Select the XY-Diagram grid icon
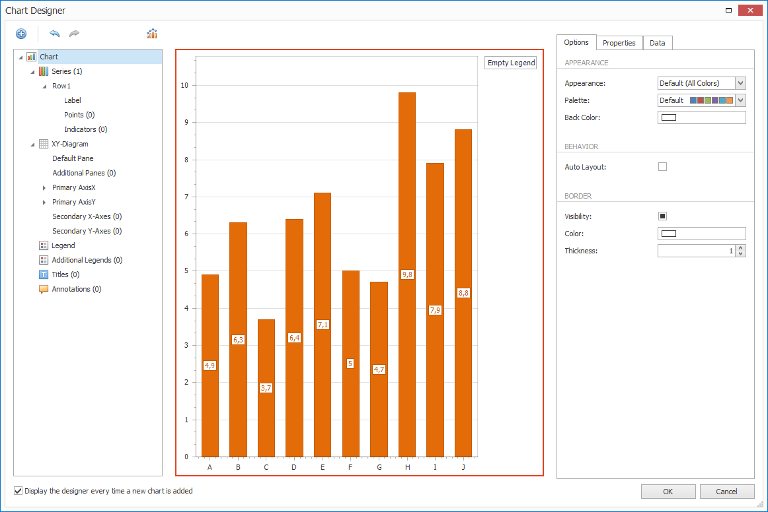This screenshot has height=512, width=768. (44, 144)
